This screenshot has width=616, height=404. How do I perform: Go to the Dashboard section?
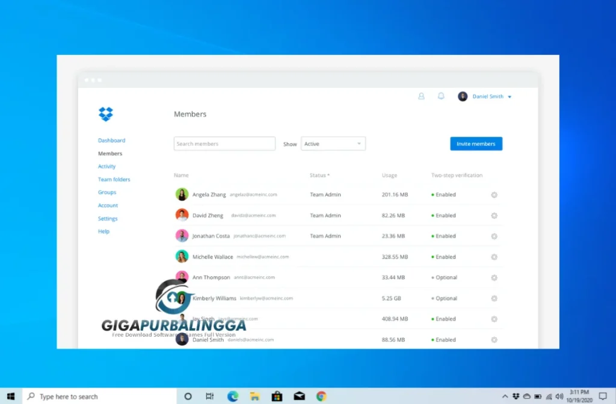pos(111,140)
